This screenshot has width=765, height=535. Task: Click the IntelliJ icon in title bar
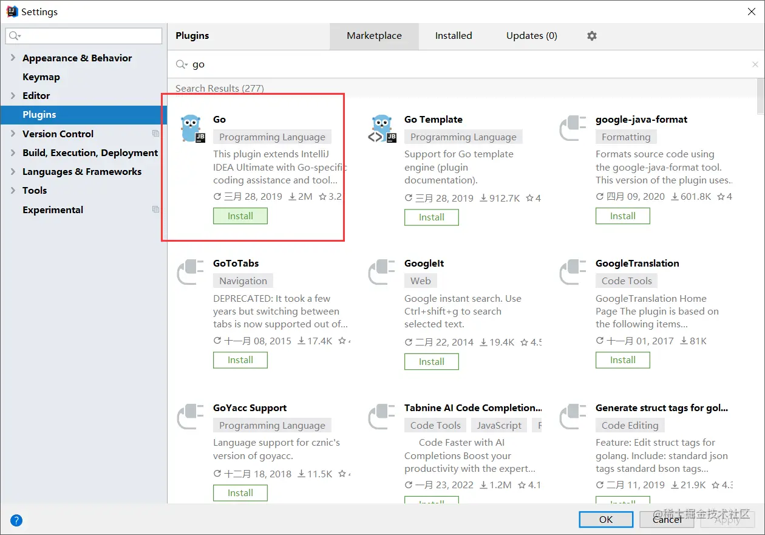pyautogui.click(x=12, y=12)
